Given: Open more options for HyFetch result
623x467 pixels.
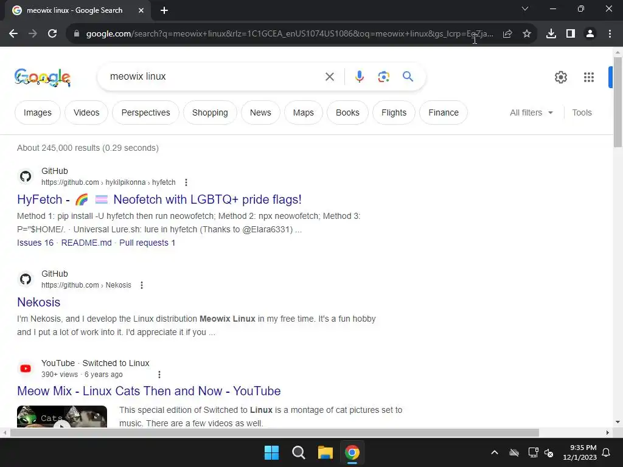Looking at the screenshot, I should click(186, 182).
